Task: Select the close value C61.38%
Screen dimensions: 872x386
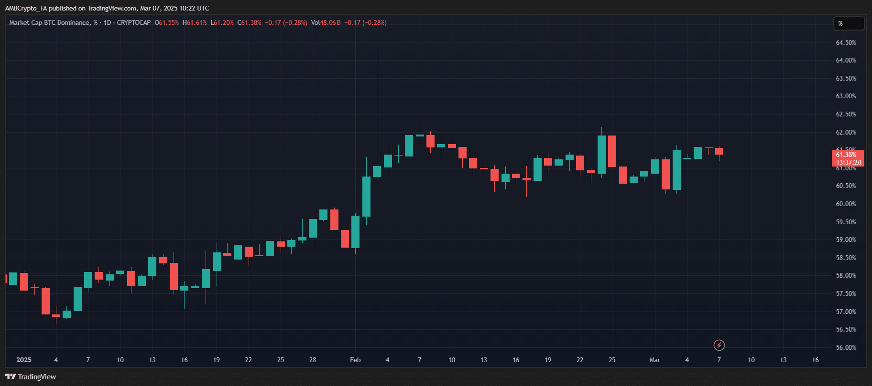Action: [x=249, y=22]
